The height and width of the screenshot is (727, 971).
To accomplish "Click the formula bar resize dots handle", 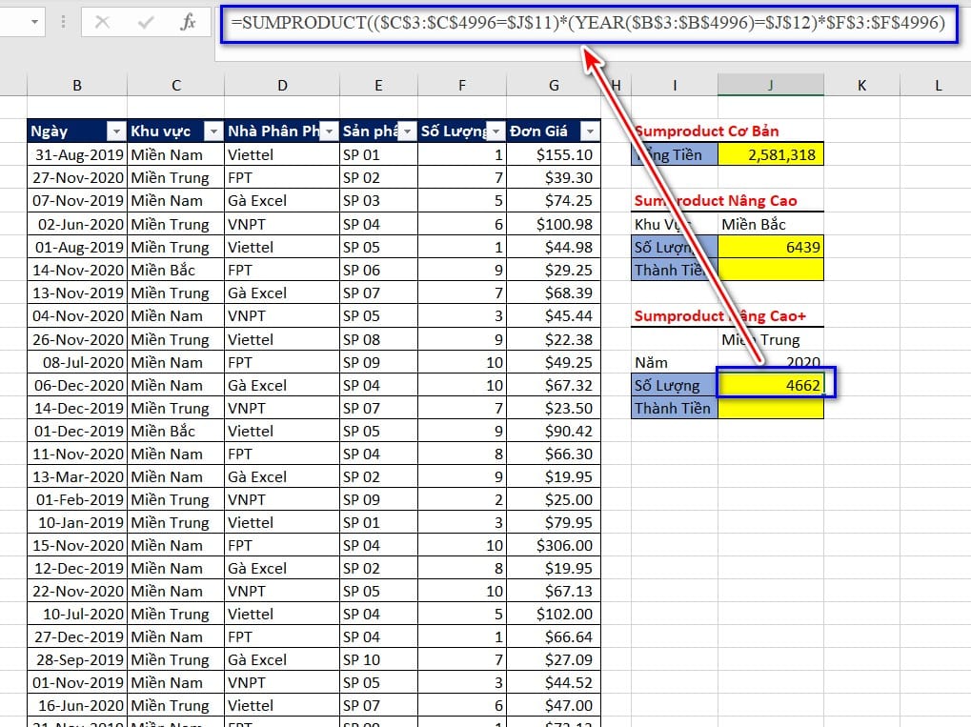I will coord(64,22).
